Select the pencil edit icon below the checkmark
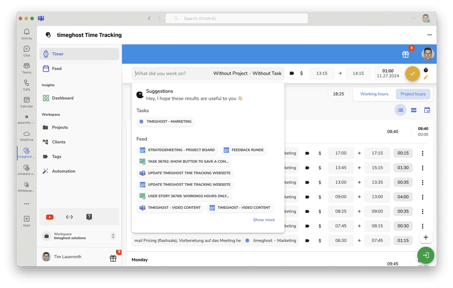This screenshot has height=288, width=453. click(426, 77)
